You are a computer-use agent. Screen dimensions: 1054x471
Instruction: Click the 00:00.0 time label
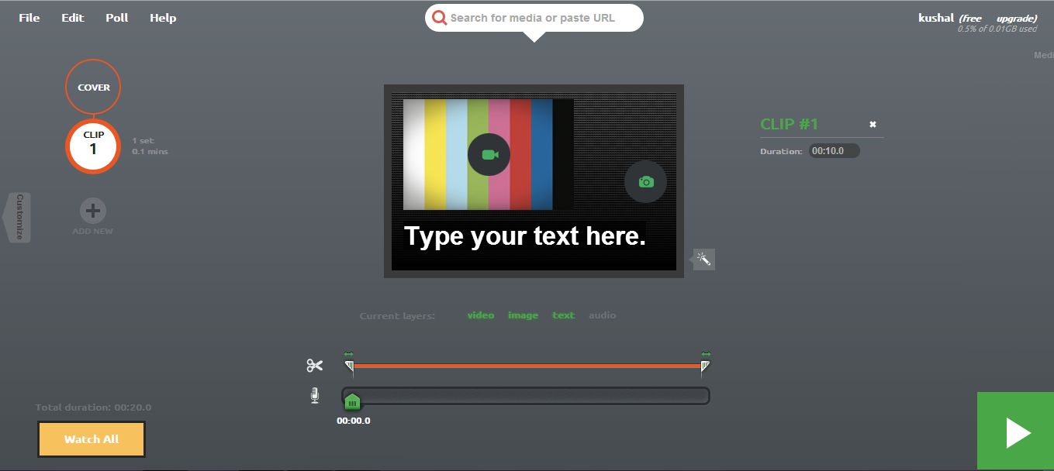[354, 421]
